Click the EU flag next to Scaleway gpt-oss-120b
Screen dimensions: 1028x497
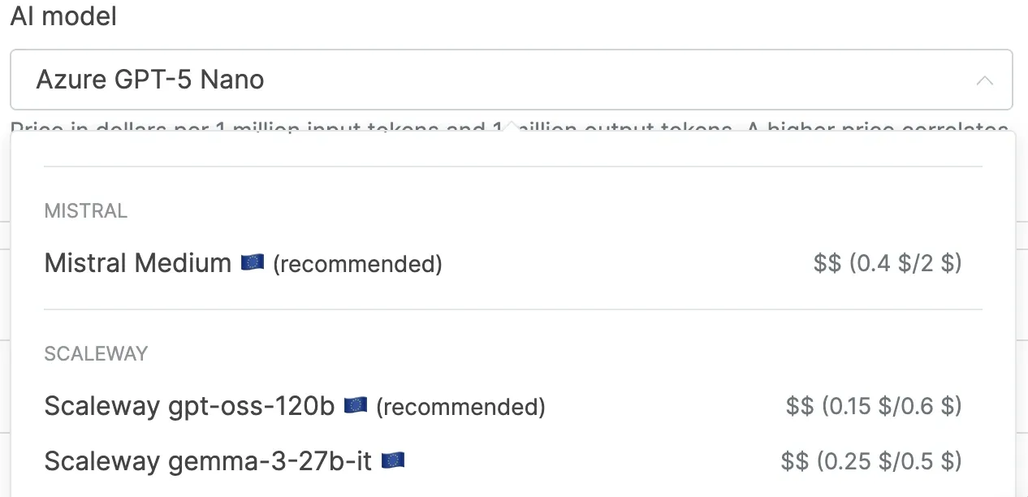click(x=356, y=405)
